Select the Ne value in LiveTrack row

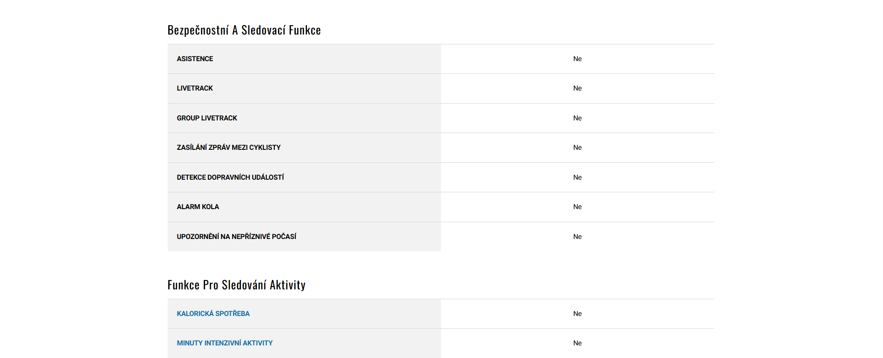[x=577, y=88]
